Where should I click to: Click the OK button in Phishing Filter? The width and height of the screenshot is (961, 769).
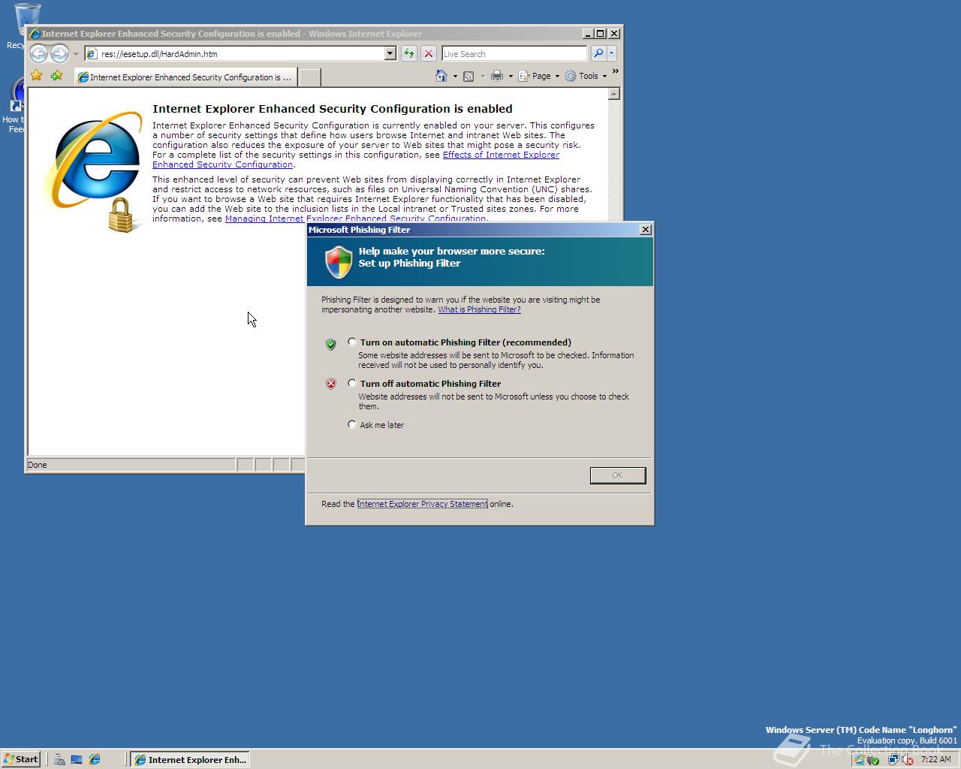click(x=618, y=475)
